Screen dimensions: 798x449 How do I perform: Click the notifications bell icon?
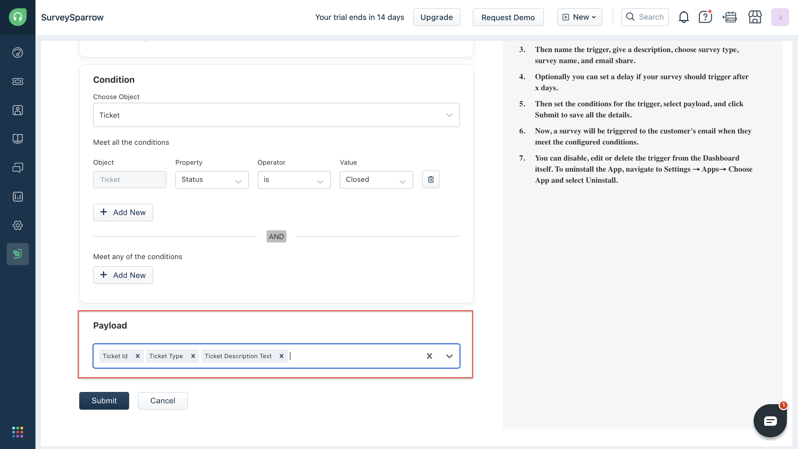click(x=683, y=17)
